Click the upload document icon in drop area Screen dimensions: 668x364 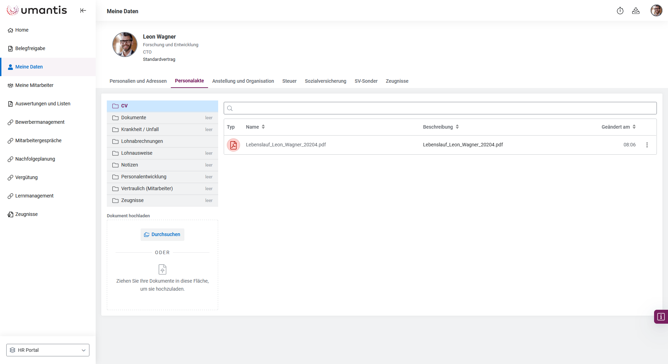(162, 269)
